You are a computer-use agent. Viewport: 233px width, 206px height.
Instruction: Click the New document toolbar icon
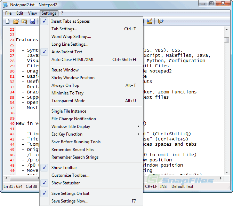(7, 21)
